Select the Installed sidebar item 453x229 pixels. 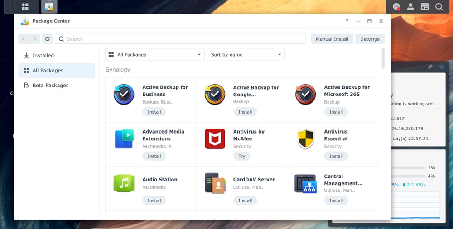57,56
